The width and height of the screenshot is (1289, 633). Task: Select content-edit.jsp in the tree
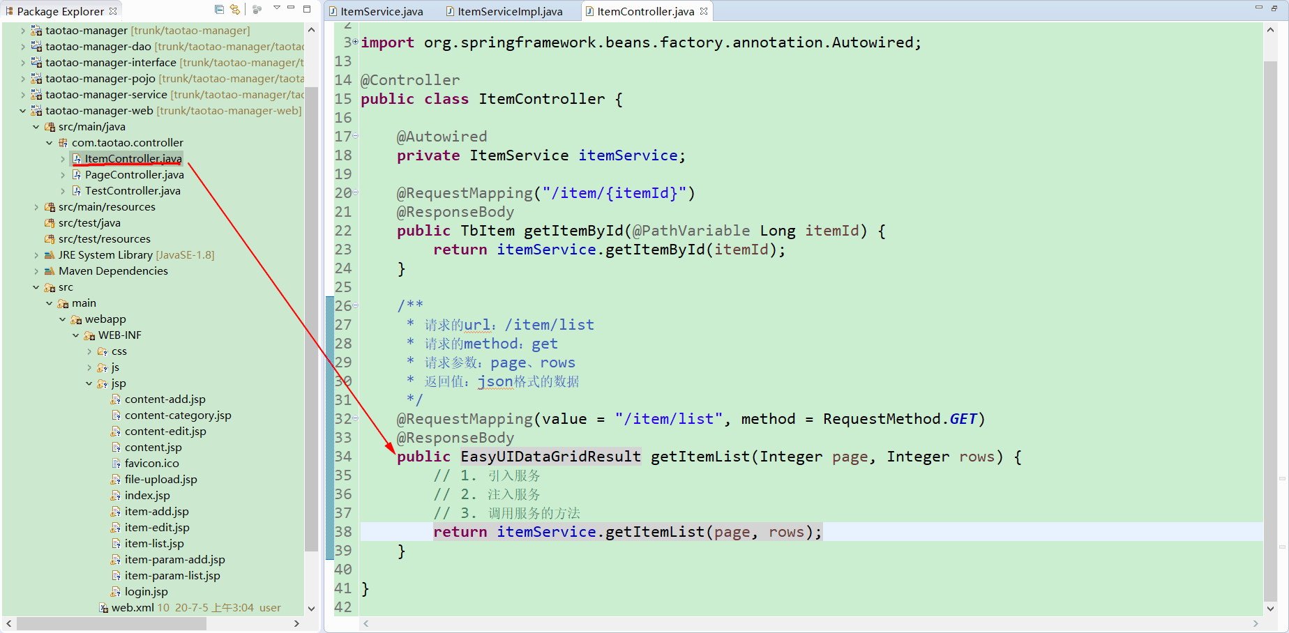pyautogui.click(x=165, y=432)
